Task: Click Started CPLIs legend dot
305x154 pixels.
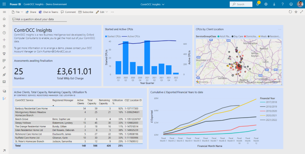Action: tap(106, 36)
